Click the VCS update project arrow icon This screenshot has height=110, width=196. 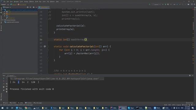(177, 4)
